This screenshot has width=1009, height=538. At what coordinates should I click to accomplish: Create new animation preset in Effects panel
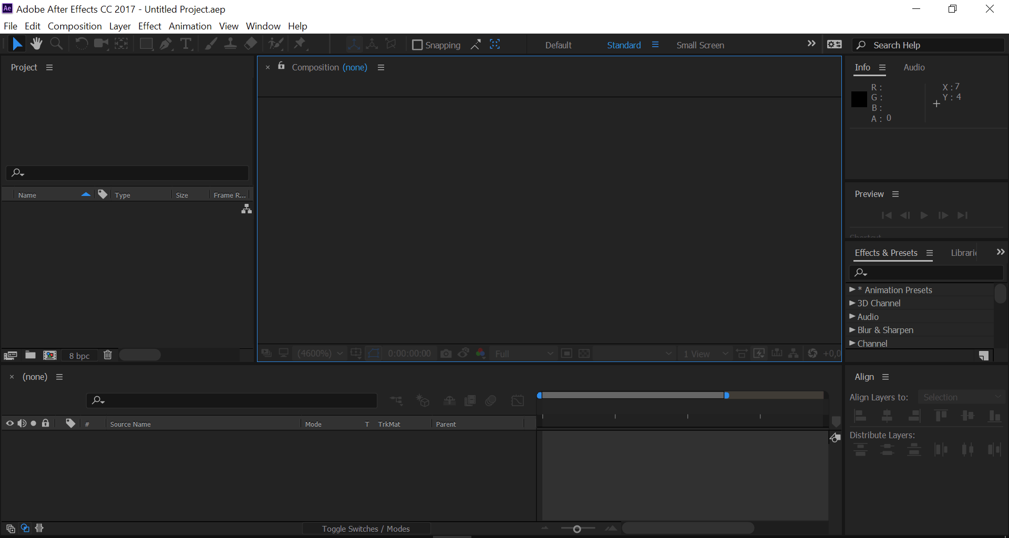tap(984, 356)
